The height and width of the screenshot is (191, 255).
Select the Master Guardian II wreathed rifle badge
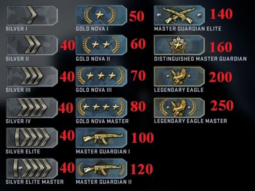click(x=101, y=168)
